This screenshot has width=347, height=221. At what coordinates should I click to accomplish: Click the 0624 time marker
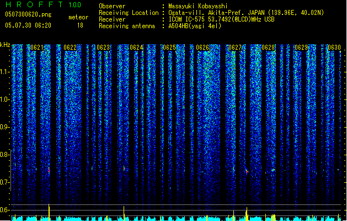coord(136,48)
